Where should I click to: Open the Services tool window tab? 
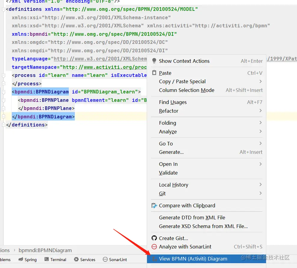84,260
